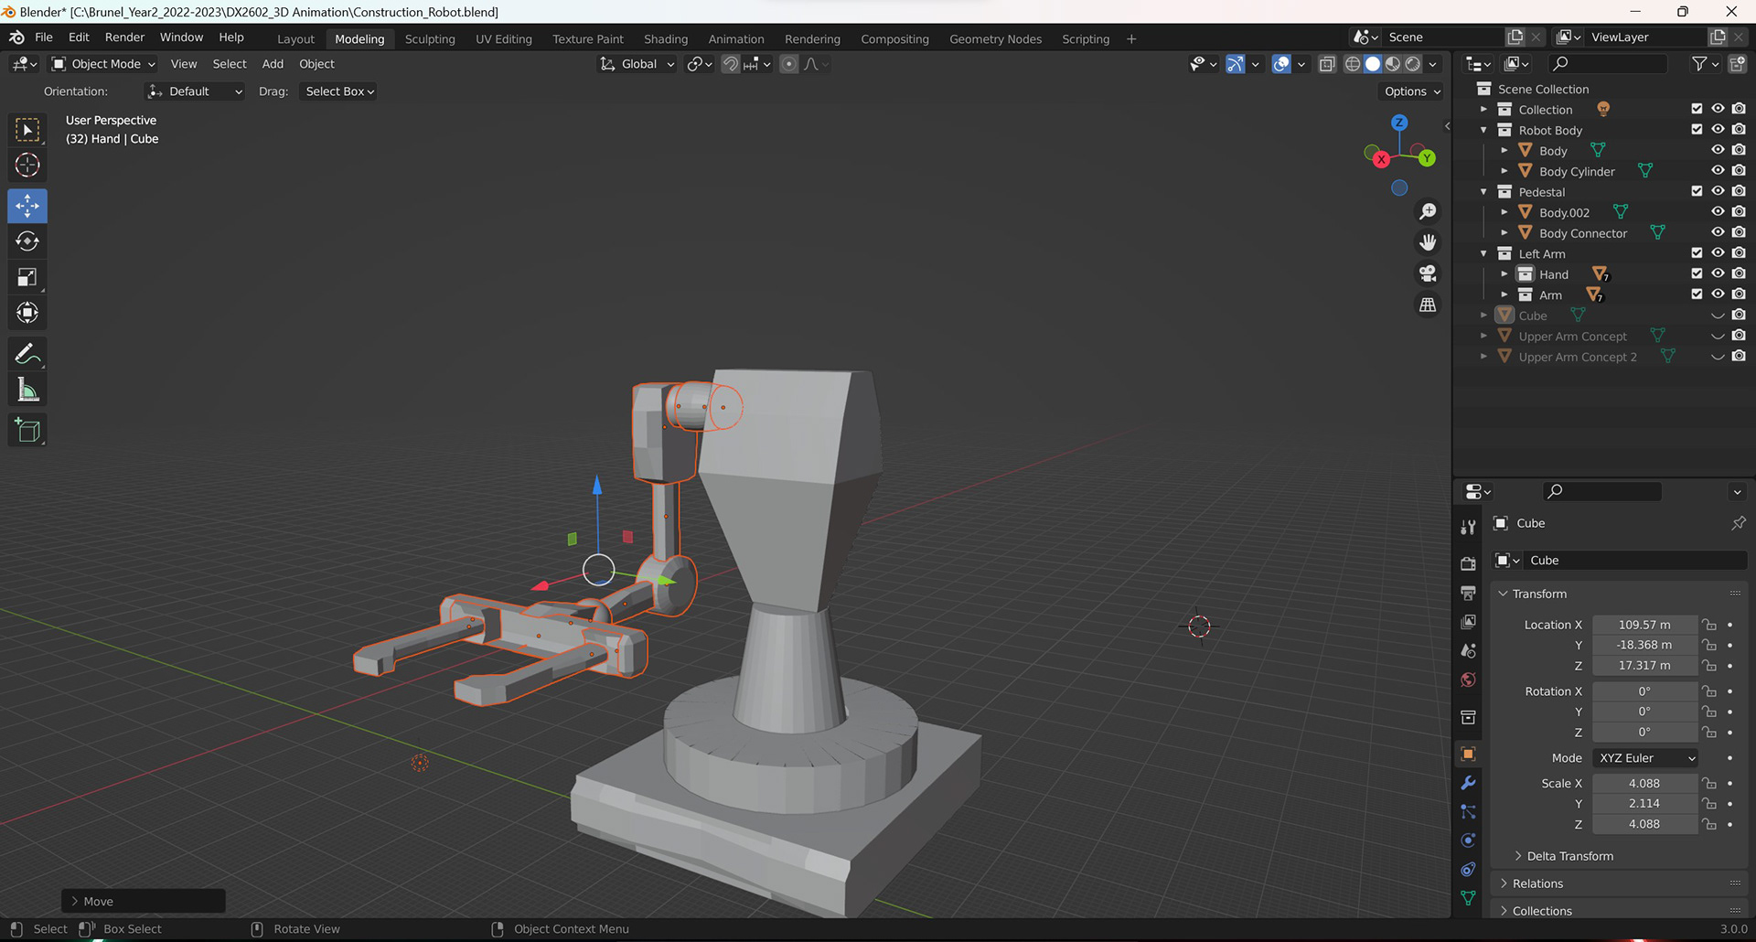
Task: Open the File menu
Action: [x=44, y=37]
